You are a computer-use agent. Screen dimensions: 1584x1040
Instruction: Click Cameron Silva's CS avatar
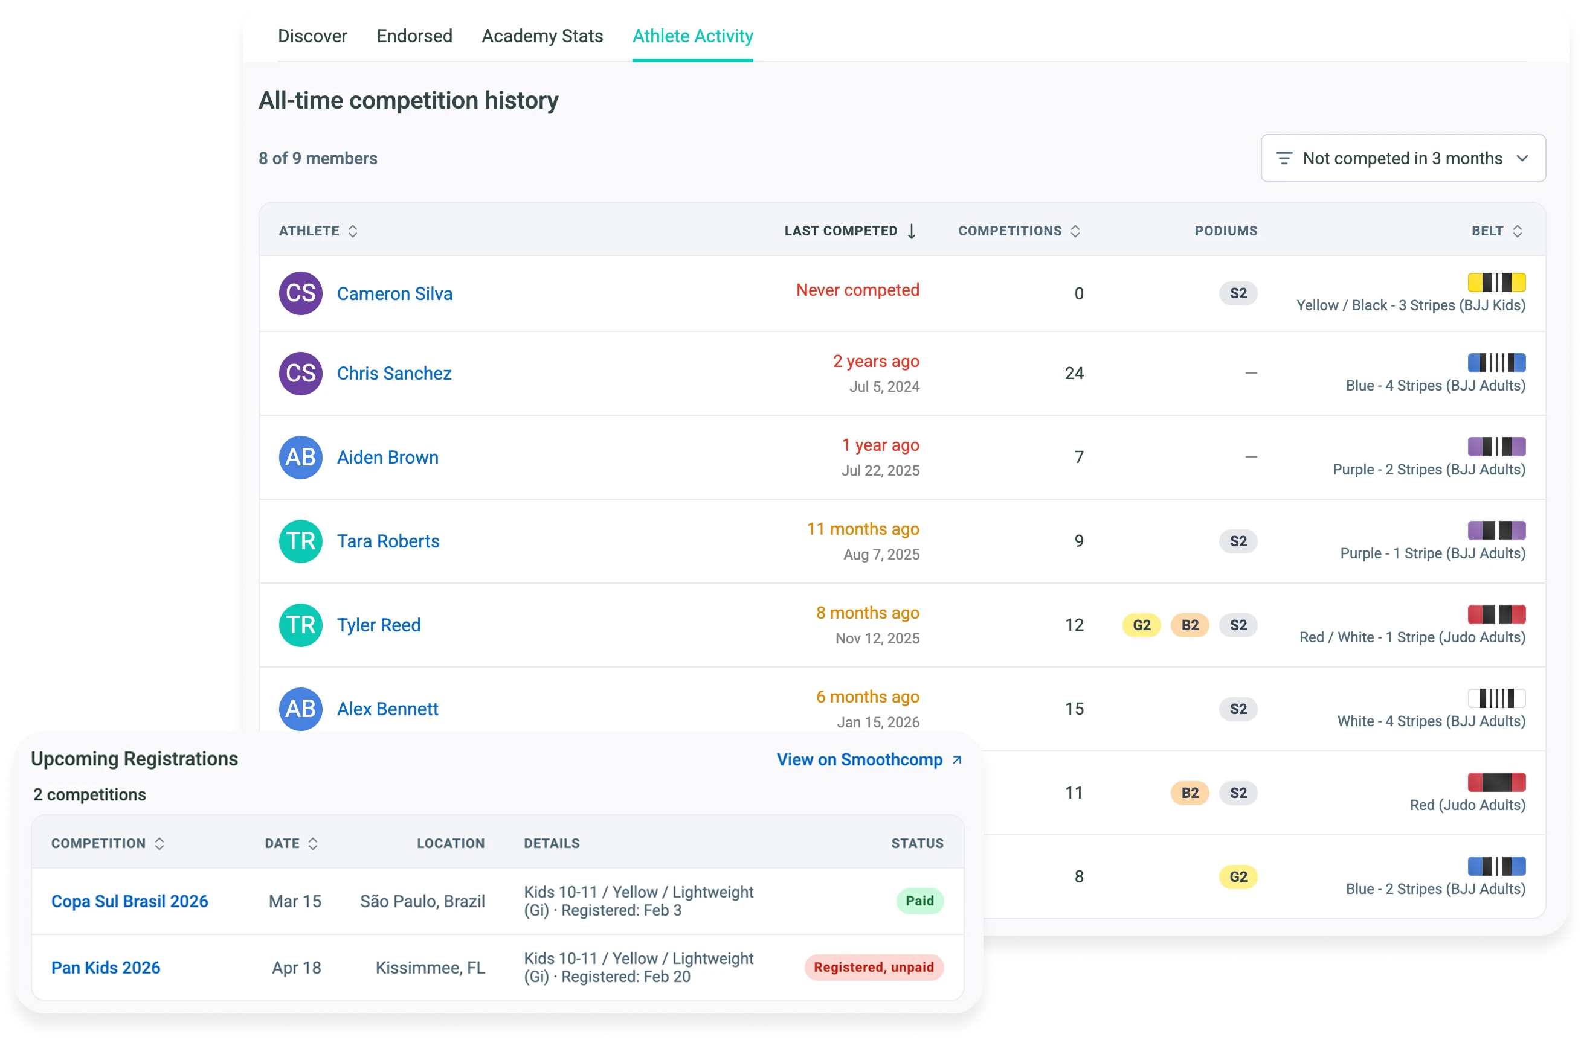(300, 293)
